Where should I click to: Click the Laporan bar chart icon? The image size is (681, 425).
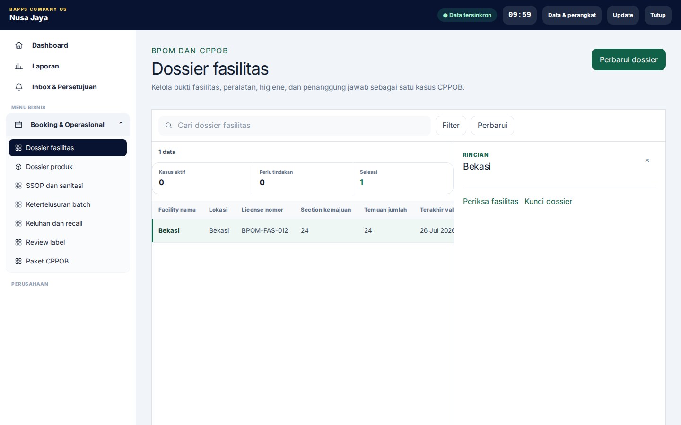[x=19, y=66]
